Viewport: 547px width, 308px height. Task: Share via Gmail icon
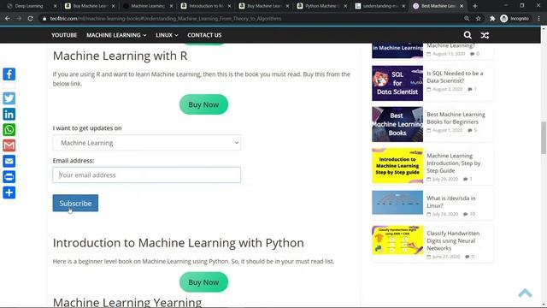point(9,145)
